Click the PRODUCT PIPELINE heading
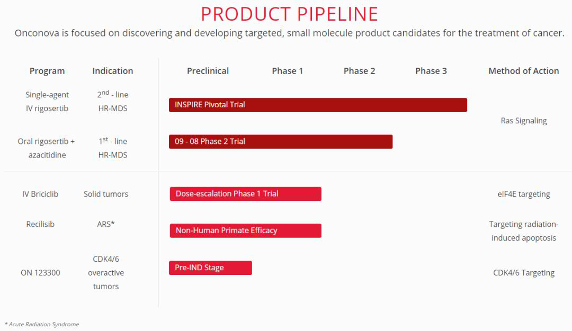 (289, 14)
